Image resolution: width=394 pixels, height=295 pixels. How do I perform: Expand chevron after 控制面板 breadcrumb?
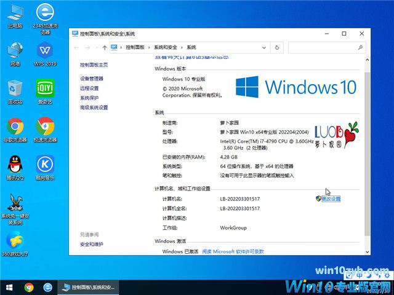point(149,47)
